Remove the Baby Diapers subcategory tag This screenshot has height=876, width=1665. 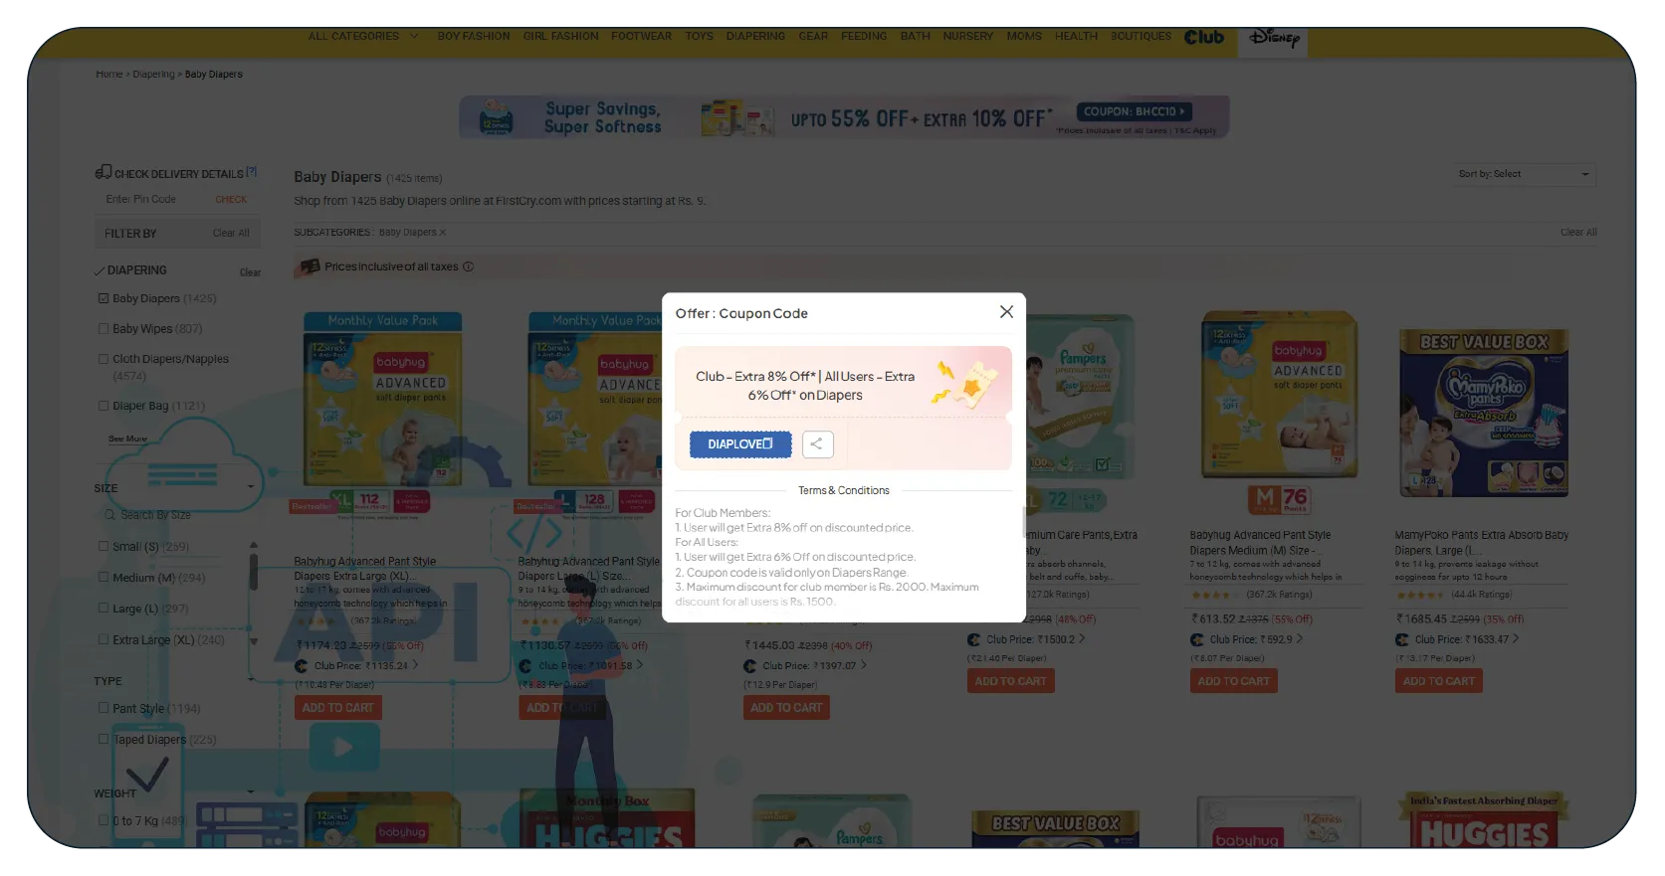443,233
